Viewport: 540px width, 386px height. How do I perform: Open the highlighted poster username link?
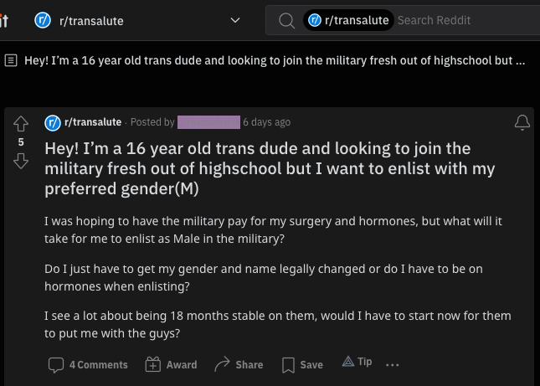[208, 122]
